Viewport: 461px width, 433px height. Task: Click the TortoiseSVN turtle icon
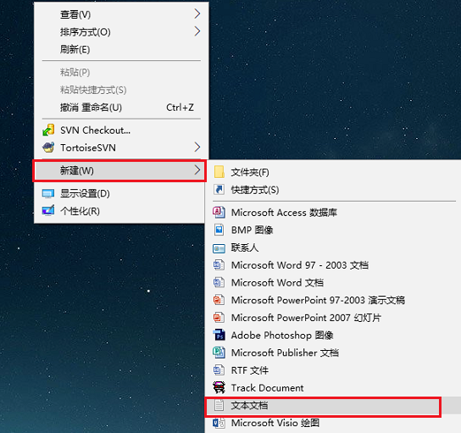pos(48,147)
